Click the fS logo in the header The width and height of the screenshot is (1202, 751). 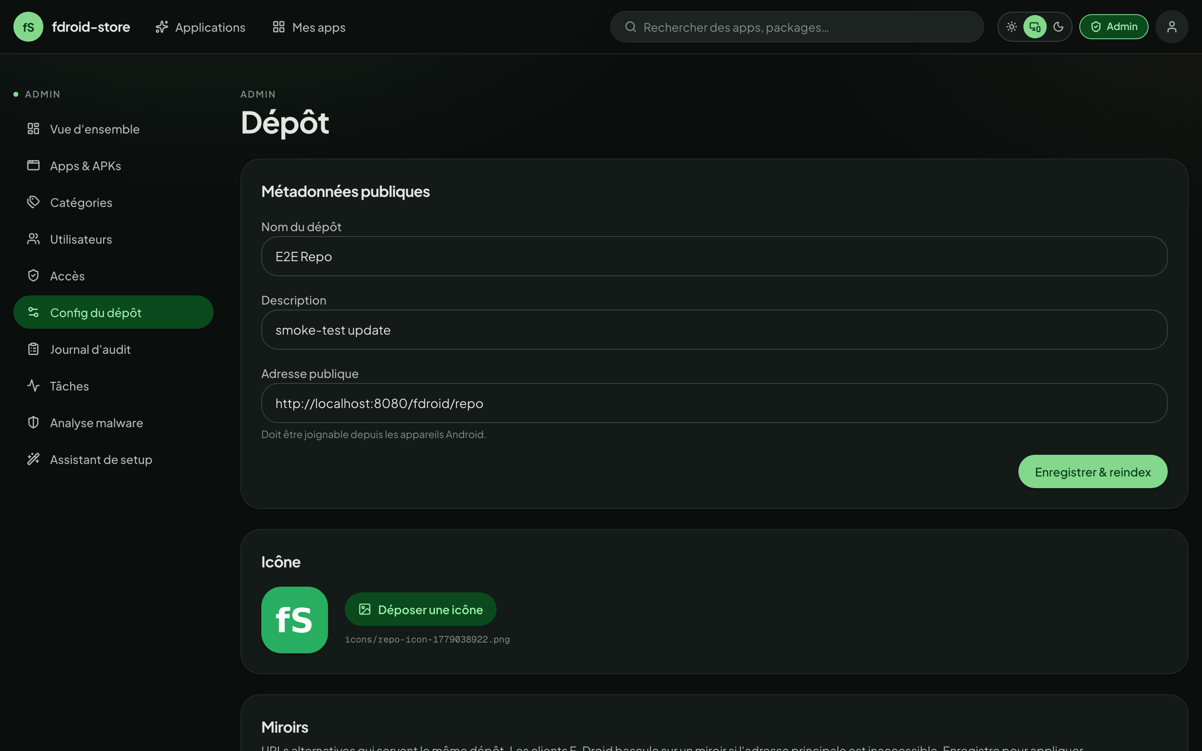pyautogui.click(x=28, y=27)
